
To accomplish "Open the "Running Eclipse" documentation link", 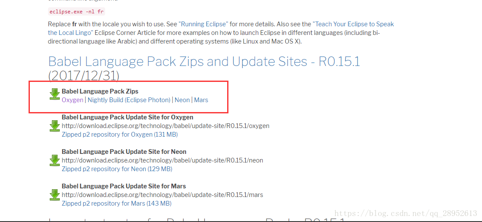I will [203, 24].
